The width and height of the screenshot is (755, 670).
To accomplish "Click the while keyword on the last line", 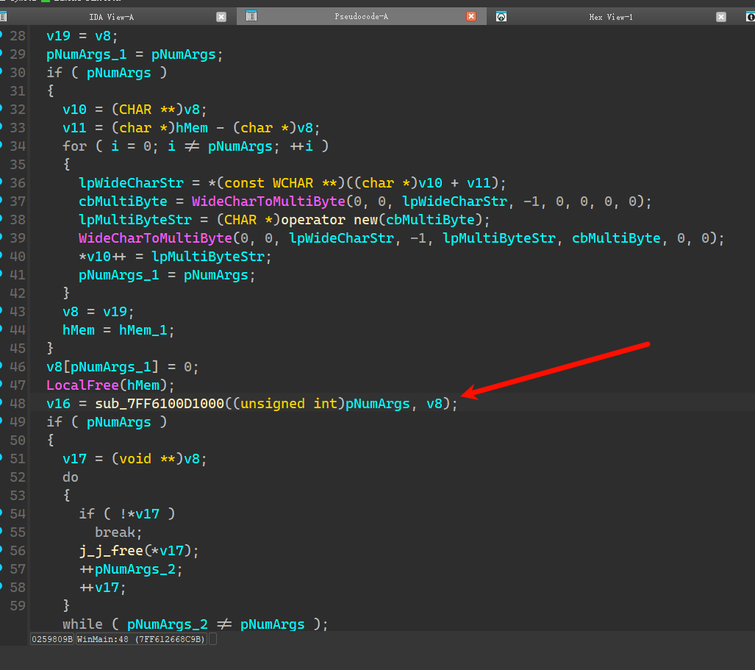I will [x=82, y=624].
